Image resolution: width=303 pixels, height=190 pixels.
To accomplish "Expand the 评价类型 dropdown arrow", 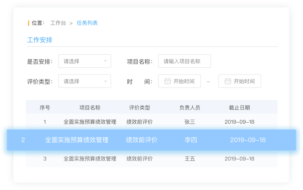I will 105,81.
